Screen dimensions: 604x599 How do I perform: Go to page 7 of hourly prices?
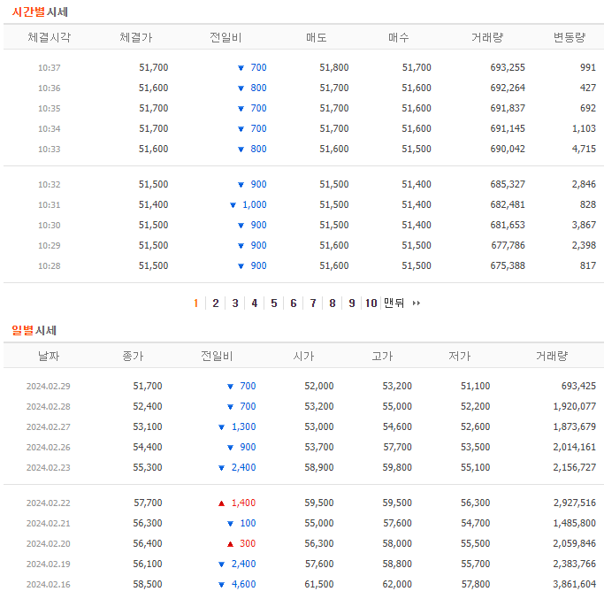313,303
